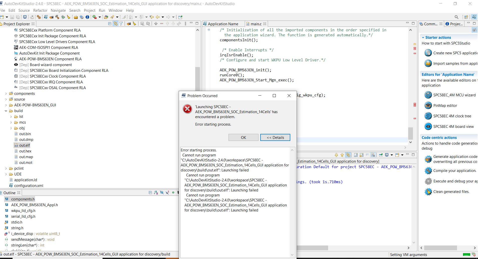478x259 pixels.
Task: Open the Run menu
Action: coord(102,10)
